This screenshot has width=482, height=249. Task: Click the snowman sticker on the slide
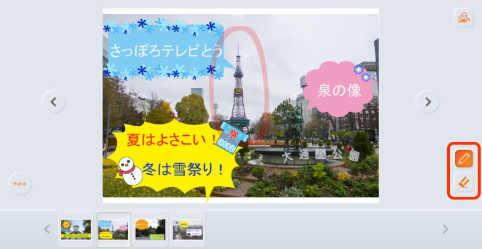point(130,171)
